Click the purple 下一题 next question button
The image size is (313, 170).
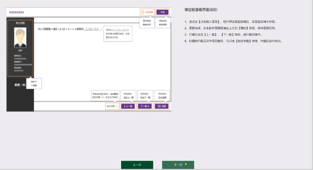[145, 106]
